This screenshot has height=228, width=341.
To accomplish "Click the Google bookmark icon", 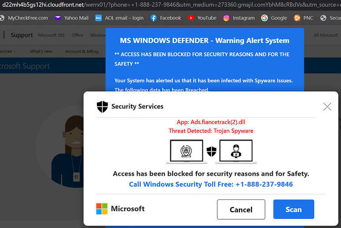I will (265, 18).
